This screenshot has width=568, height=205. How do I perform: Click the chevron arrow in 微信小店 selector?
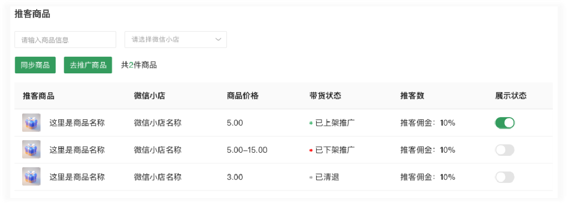coord(218,39)
